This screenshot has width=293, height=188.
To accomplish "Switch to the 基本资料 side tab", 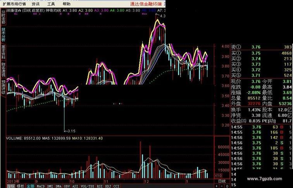I will 3,52.
